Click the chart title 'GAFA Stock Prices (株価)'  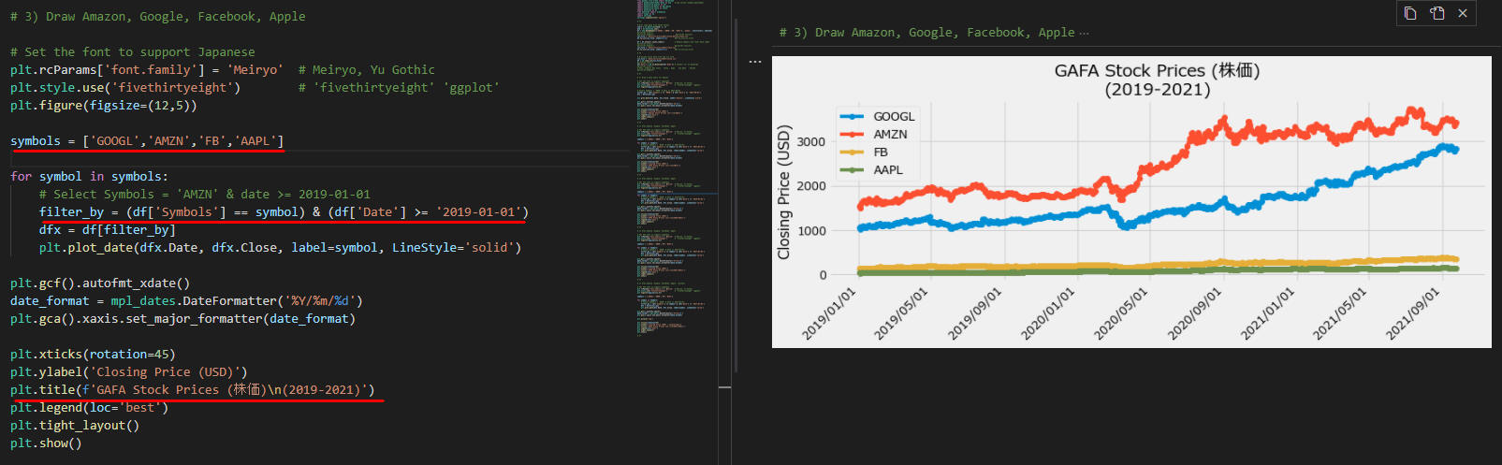pos(1157,70)
